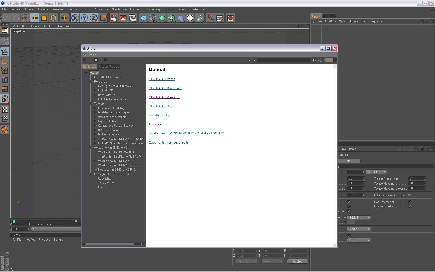Open the Grigio-Blu color dropdown
The image size is (435, 272).
[359, 218]
